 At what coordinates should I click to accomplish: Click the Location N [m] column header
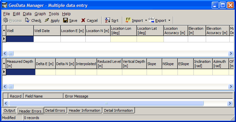(98, 31)
